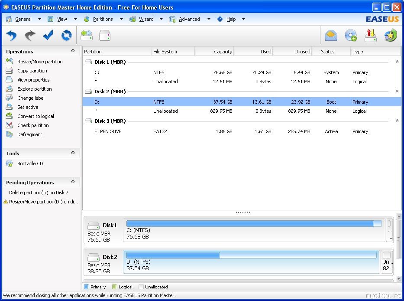Collapse the Operations panel
This screenshot has width=404, height=301.
pyautogui.click(x=73, y=51)
